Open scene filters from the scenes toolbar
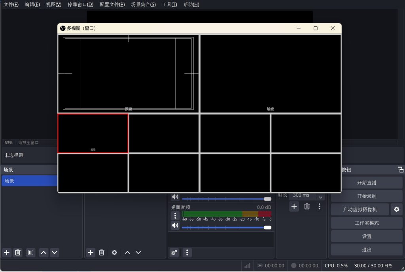Viewport: 405px width, 272px height. pyautogui.click(x=30, y=252)
